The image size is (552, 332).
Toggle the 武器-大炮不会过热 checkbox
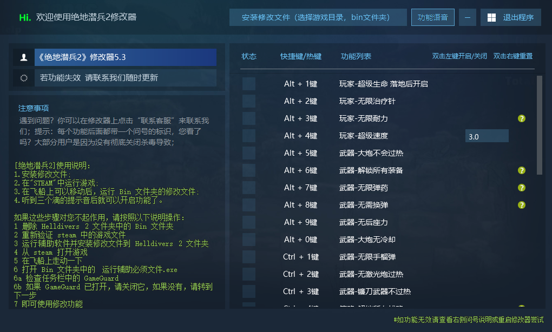249,153
